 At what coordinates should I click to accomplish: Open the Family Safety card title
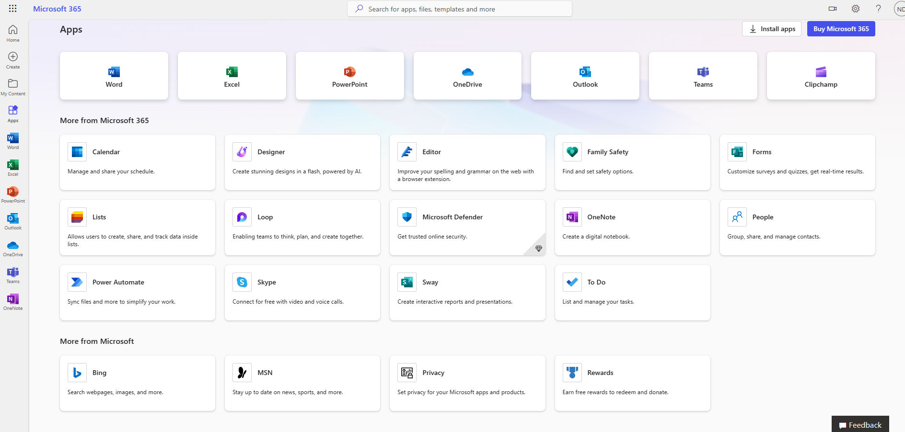pyautogui.click(x=608, y=152)
